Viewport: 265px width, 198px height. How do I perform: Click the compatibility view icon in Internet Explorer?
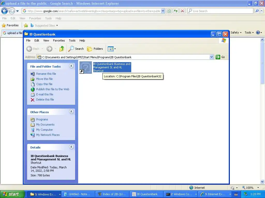[x=169, y=11]
